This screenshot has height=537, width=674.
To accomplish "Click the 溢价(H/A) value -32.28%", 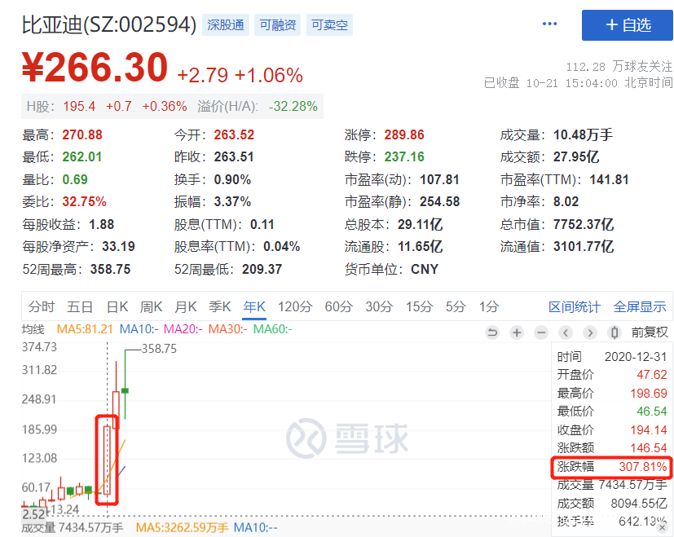I will (293, 106).
